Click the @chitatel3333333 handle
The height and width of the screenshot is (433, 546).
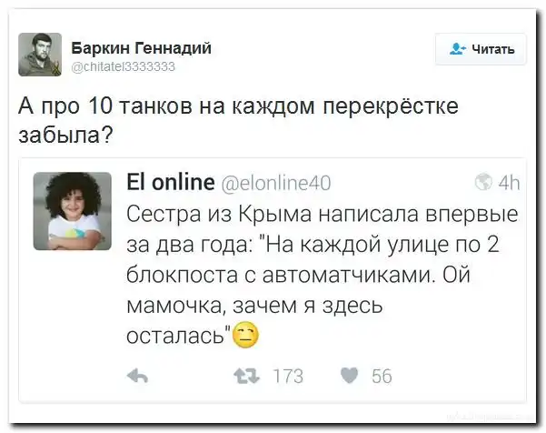click(123, 66)
